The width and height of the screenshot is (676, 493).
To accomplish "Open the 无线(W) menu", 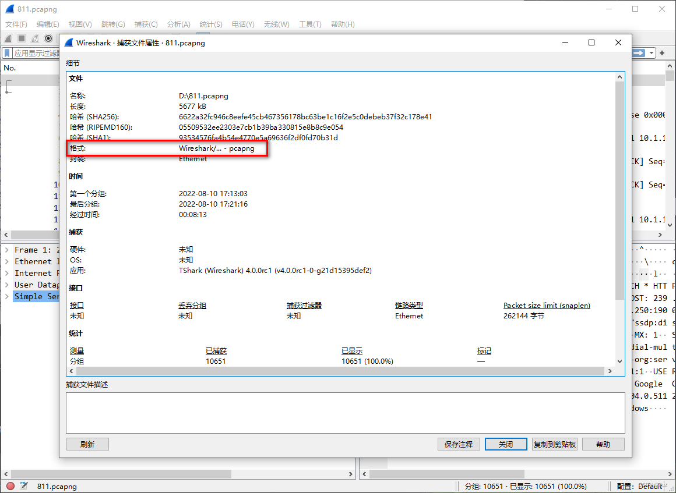I will [x=276, y=24].
